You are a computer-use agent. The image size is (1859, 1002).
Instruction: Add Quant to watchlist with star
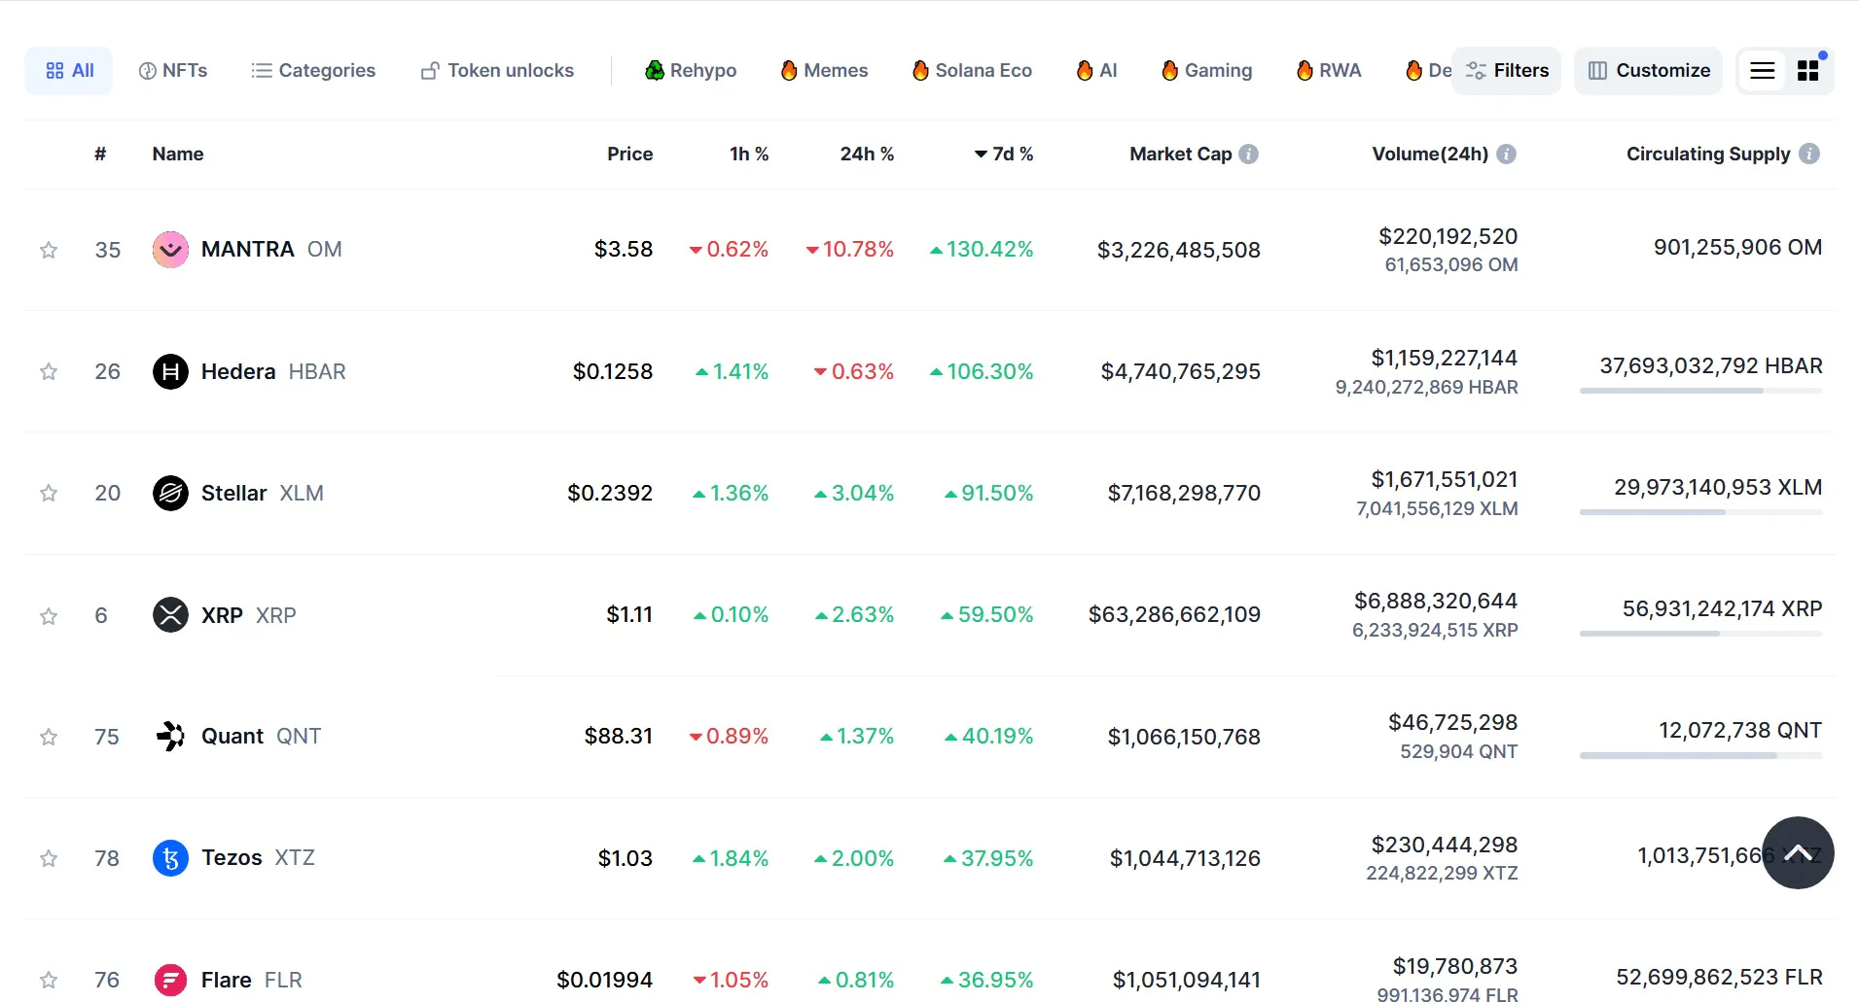pyautogui.click(x=49, y=738)
